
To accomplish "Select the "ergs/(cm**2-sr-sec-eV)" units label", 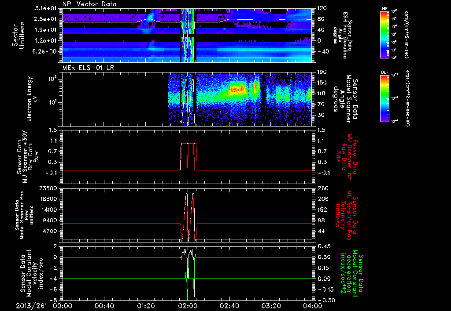I will click(407, 98).
